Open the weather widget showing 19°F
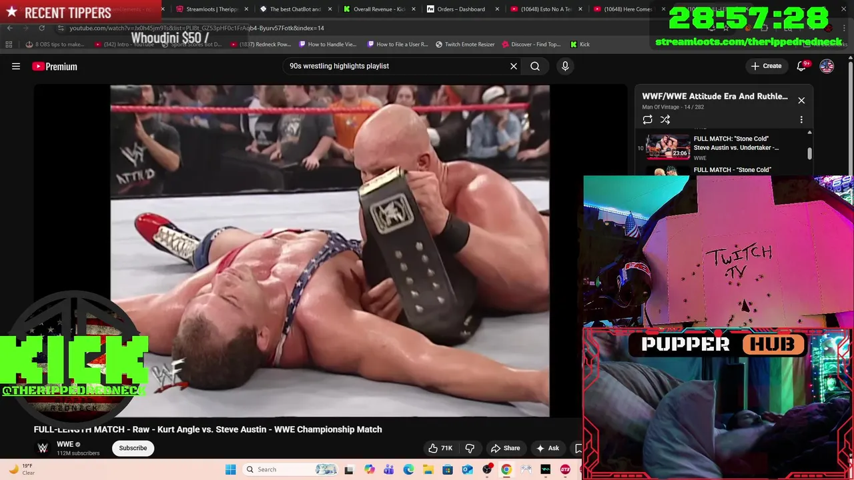Image resolution: width=854 pixels, height=480 pixels. [x=21, y=469]
